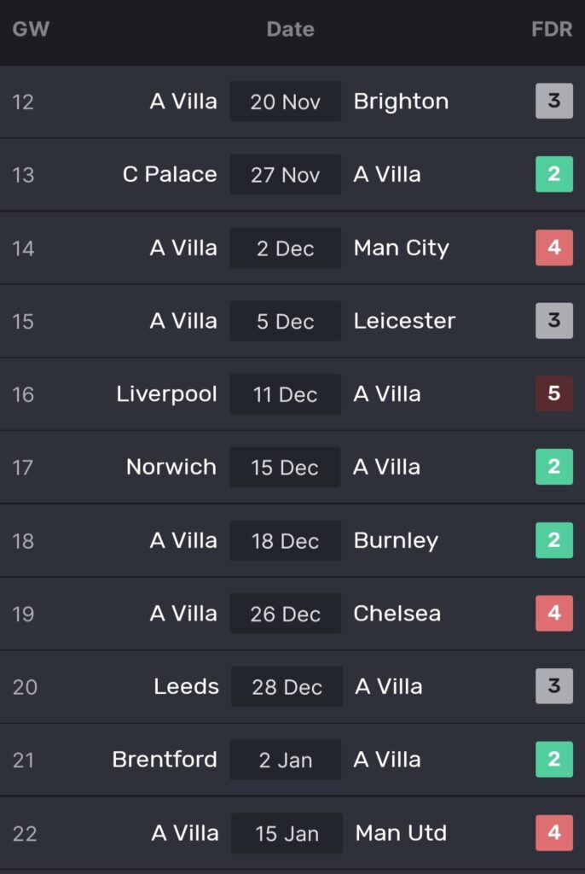Click the red FDR 4 badge for Man City
585x874 pixels.
click(x=553, y=248)
